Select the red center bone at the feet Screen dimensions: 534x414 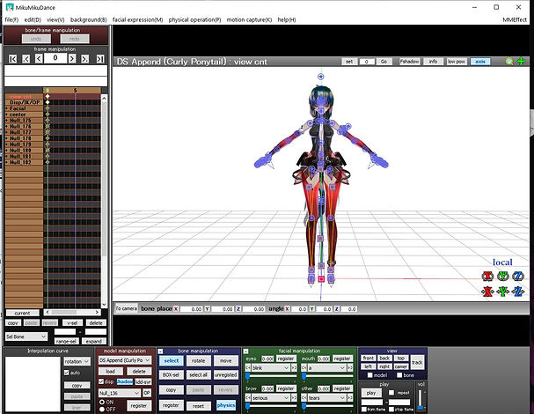point(321,279)
